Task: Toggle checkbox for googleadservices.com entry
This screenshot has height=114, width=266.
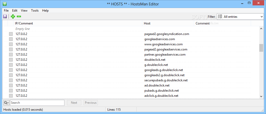Action: [11, 39]
